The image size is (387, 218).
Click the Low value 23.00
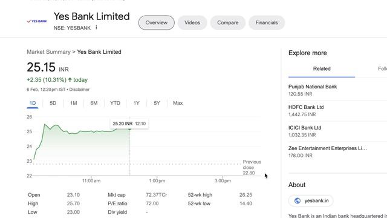click(73, 212)
